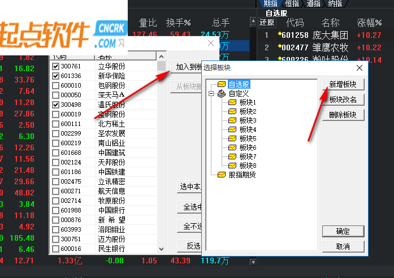394x278 pixels.
Task: Check stock 600111 北方稀土 checkbox
Action: click(x=55, y=124)
